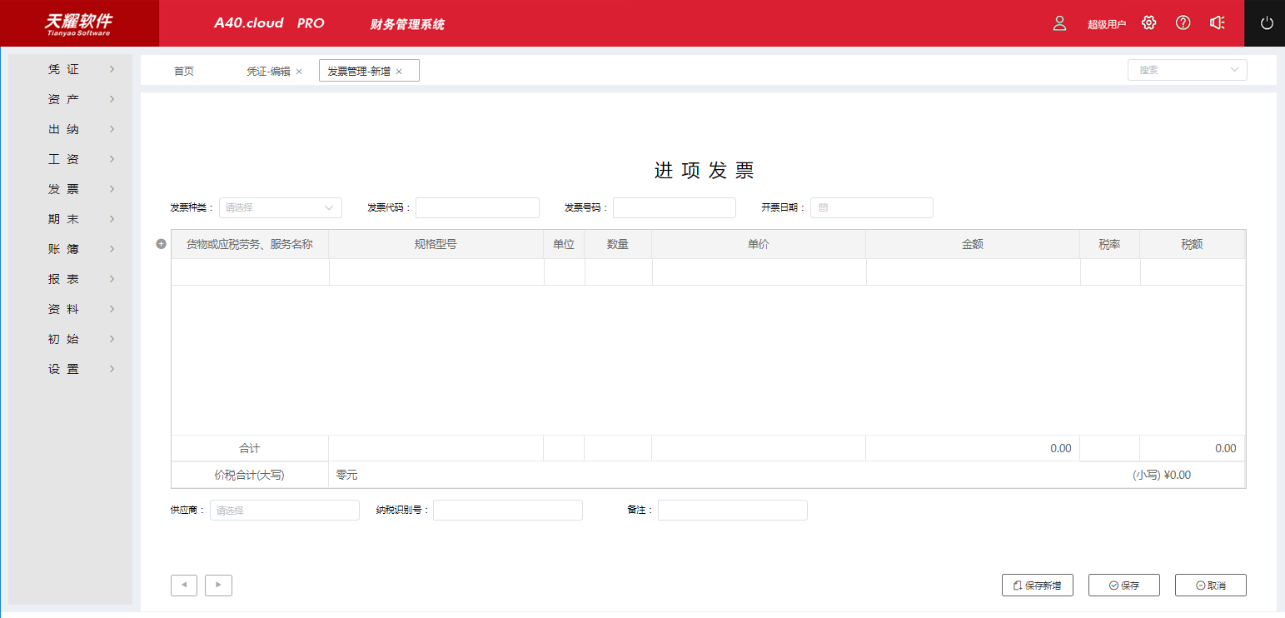
Task: Click first row cell under 税率
Action: [x=1110, y=272]
